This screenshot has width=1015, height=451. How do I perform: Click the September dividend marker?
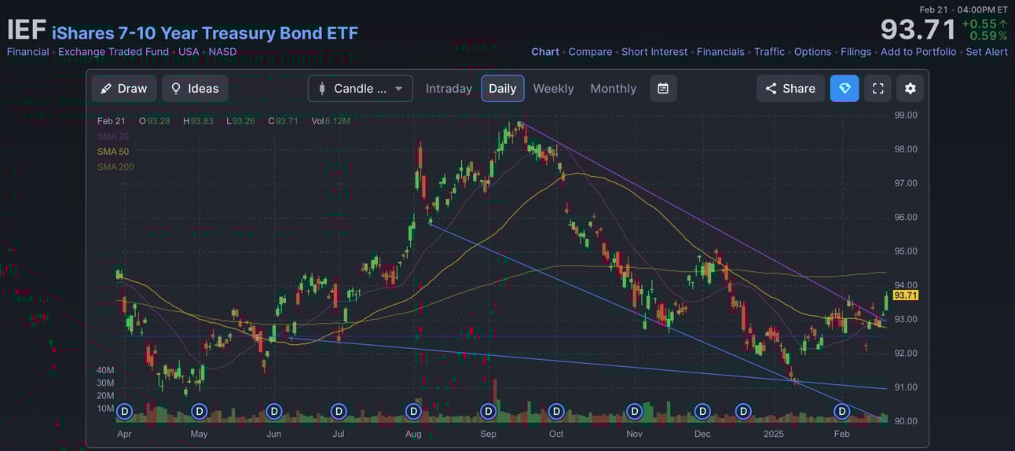pos(488,411)
